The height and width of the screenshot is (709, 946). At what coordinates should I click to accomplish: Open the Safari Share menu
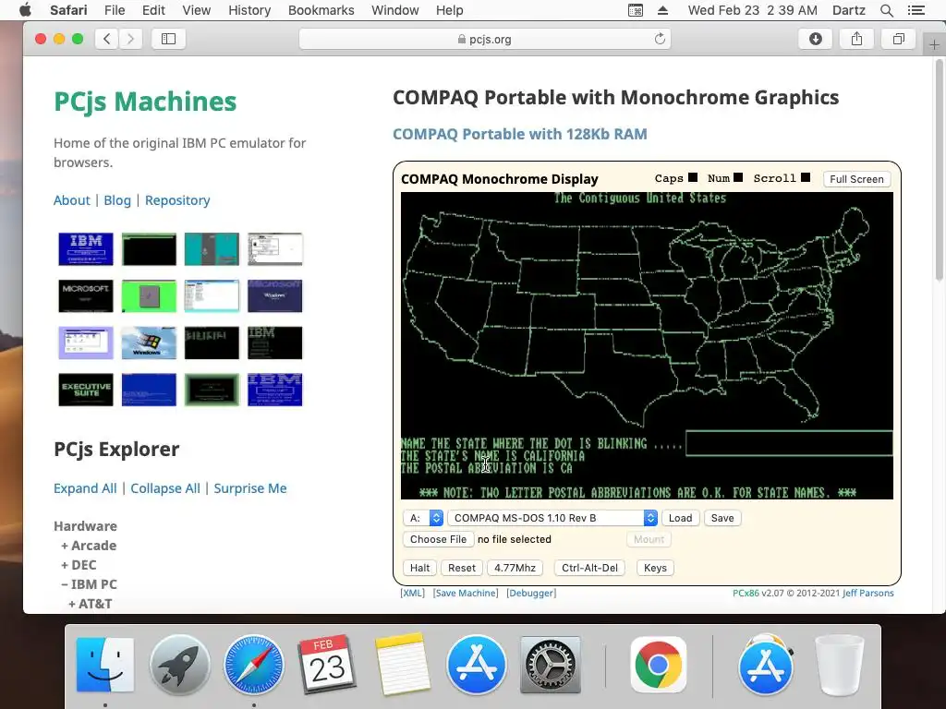(856, 39)
